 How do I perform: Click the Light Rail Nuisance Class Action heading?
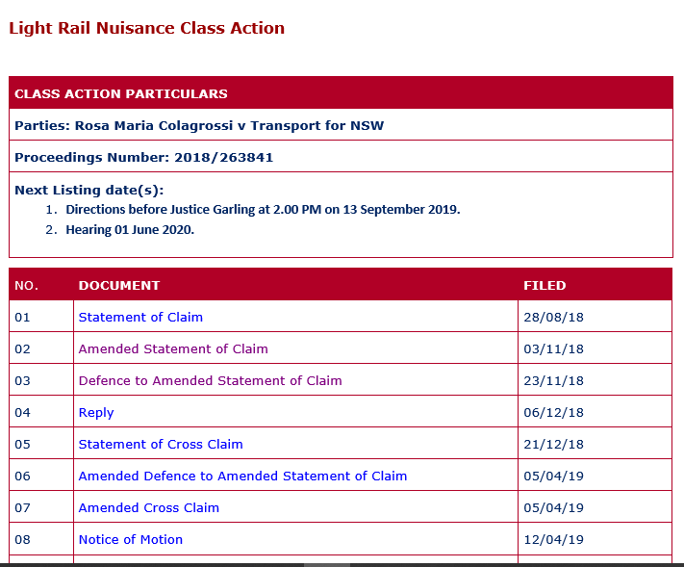(x=147, y=28)
